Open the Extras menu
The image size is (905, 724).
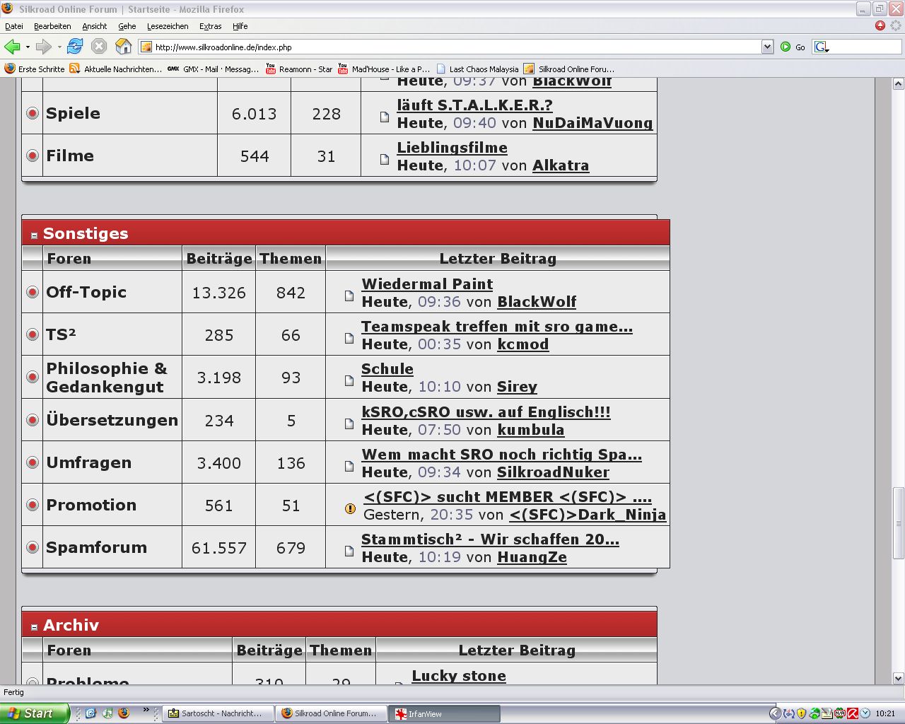click(210, 26)
